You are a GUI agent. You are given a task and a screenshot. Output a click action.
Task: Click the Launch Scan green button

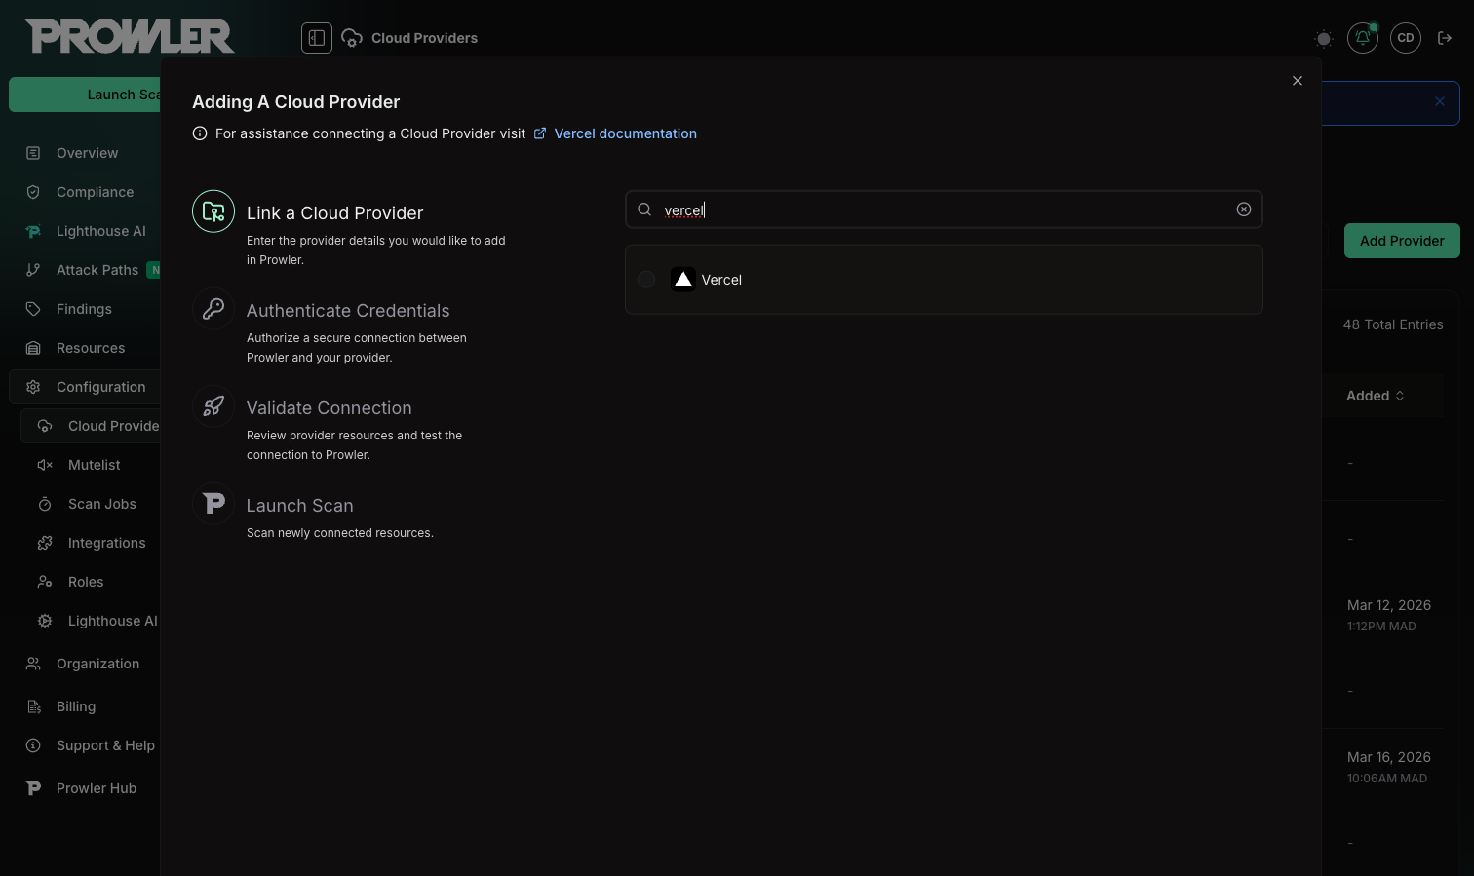[85, 95]
